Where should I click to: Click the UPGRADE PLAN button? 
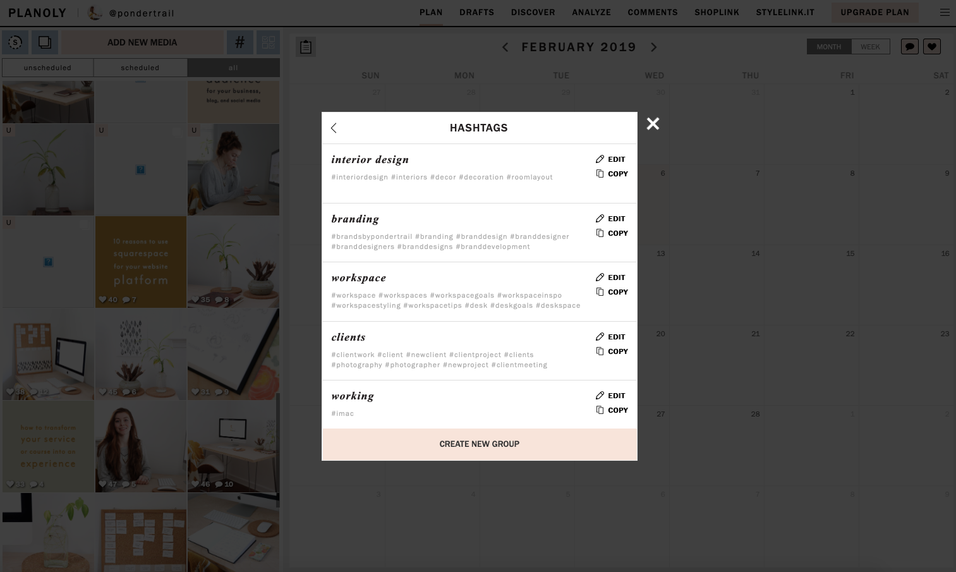click(874, 12)
